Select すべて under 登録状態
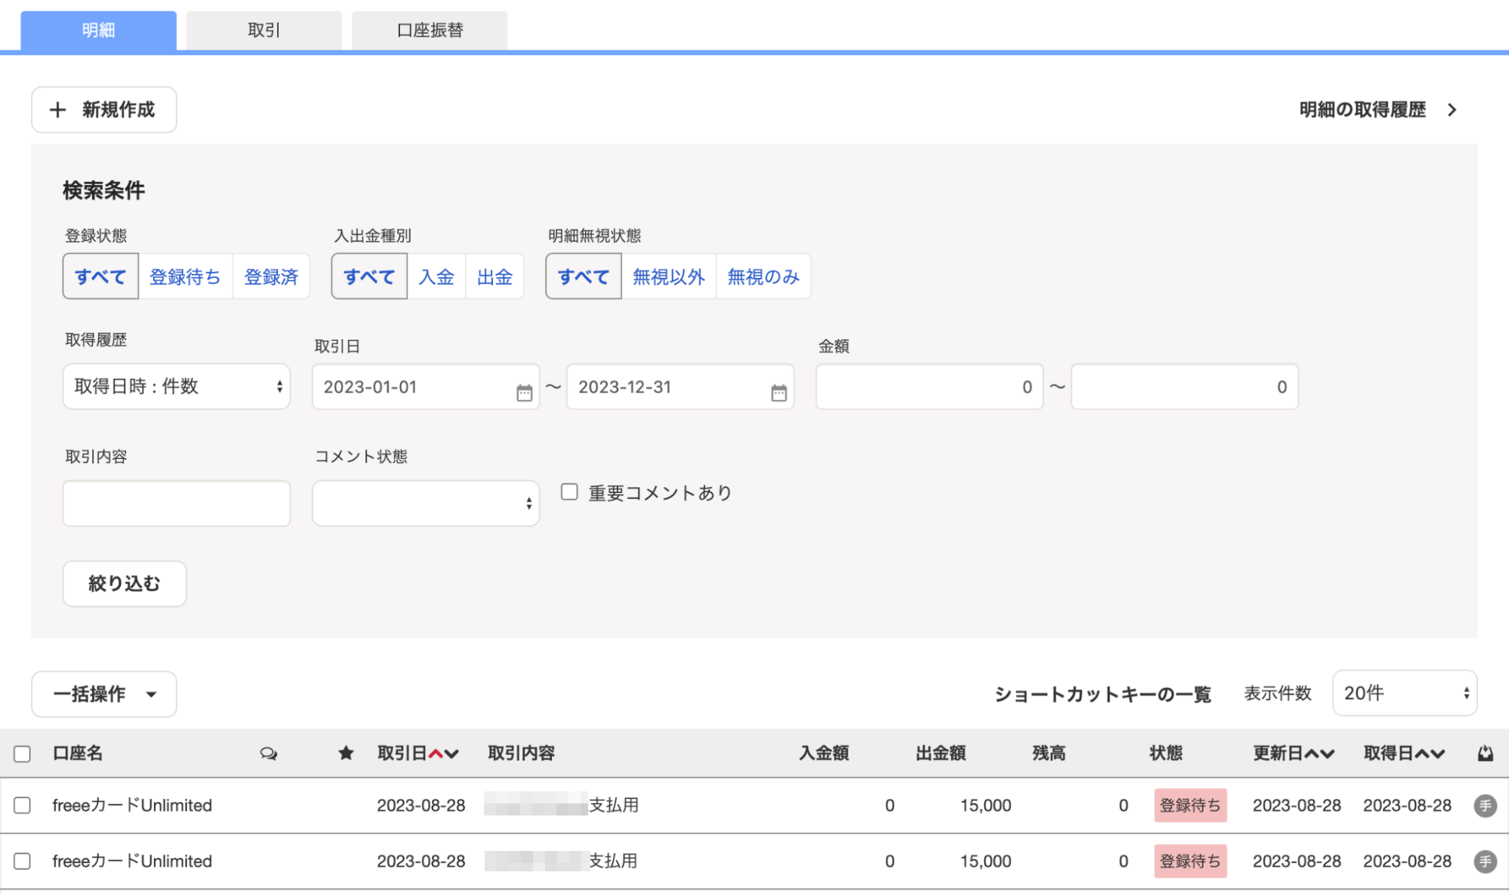Image resolution: width=1509 pixels, height=894 pixels. [x=100, y=277]
